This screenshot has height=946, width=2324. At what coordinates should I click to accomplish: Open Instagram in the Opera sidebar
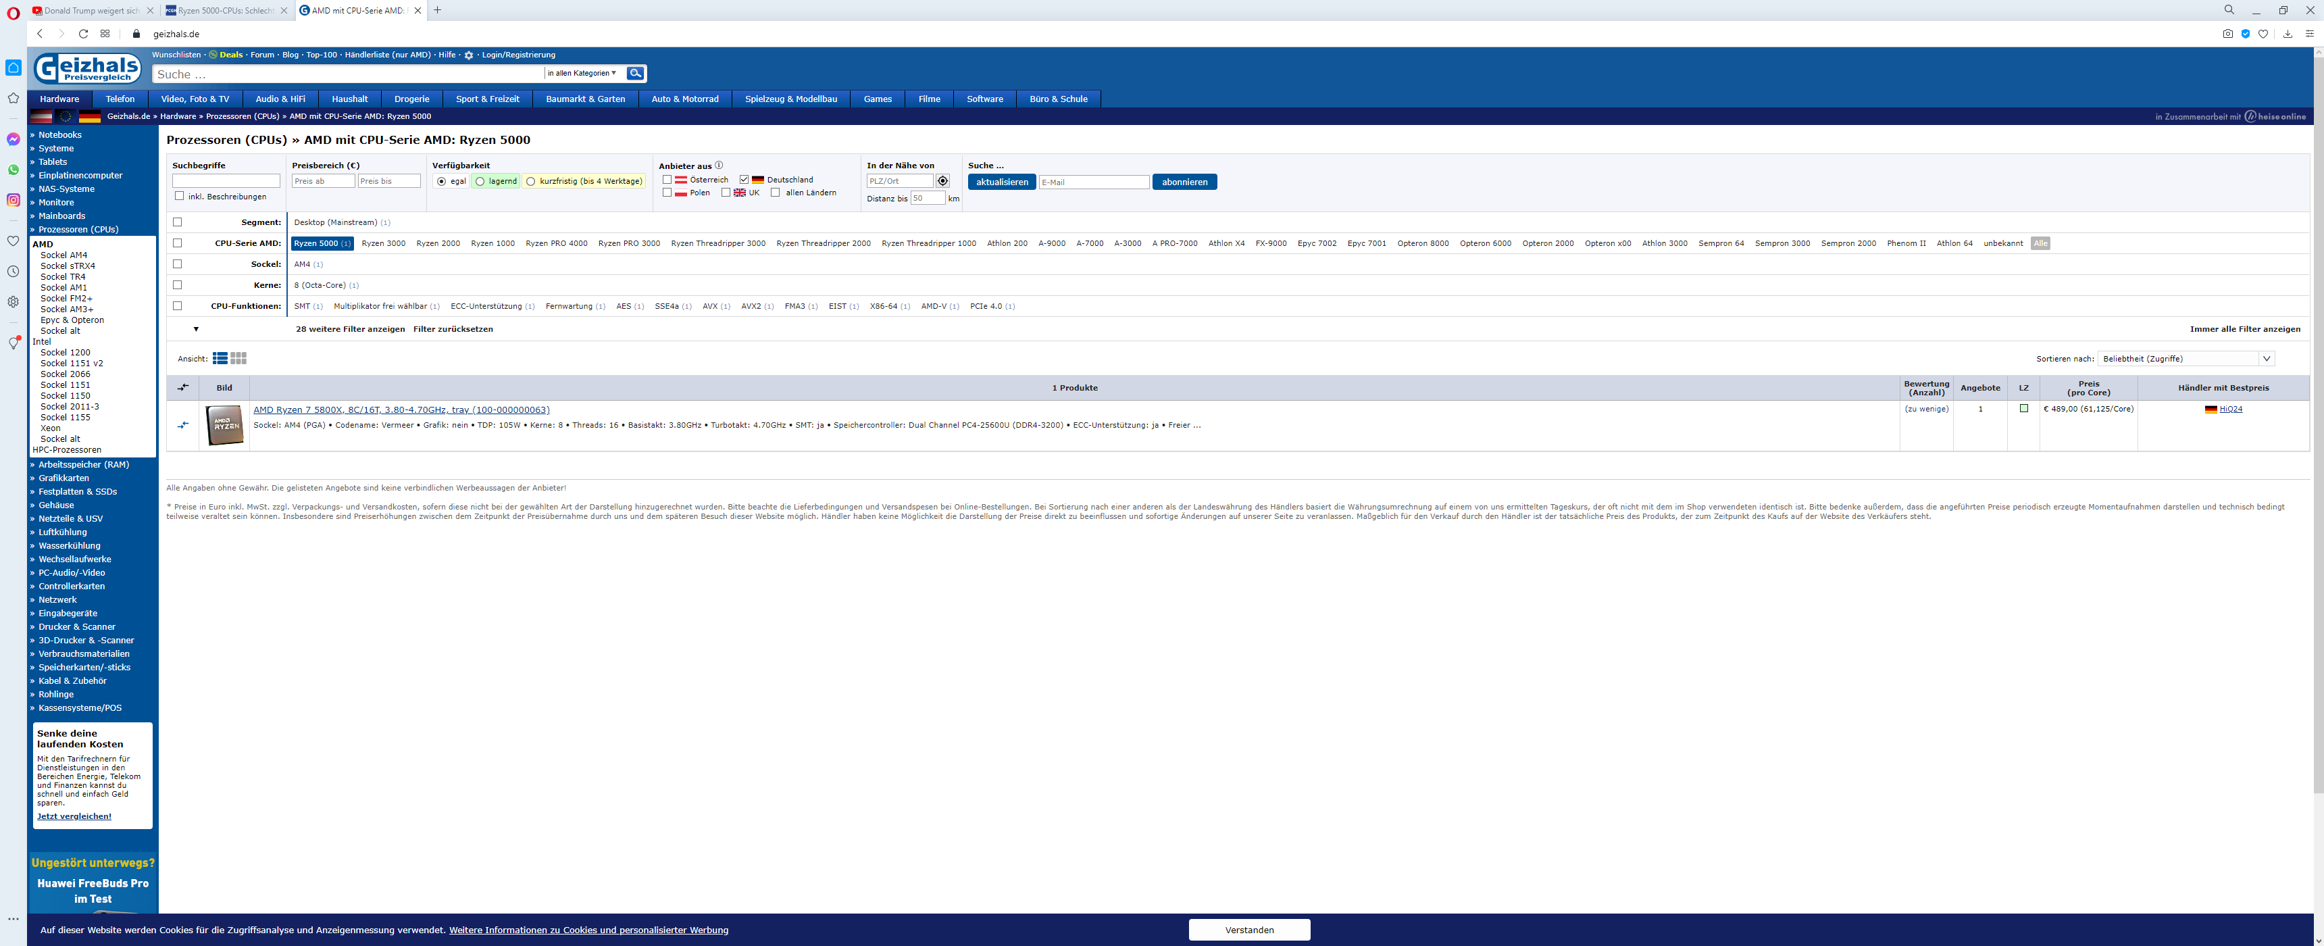(14, 201)
